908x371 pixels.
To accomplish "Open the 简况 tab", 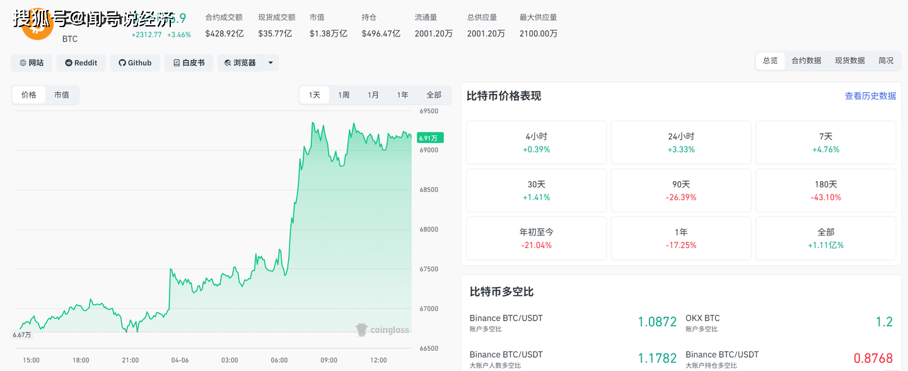I will [886, 61].
